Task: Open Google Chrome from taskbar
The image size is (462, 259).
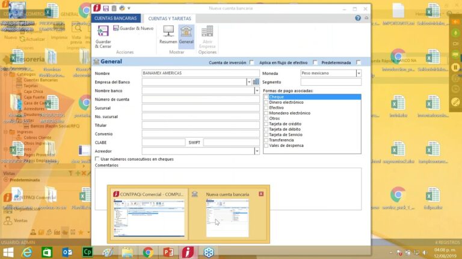Action: (148, 252)
